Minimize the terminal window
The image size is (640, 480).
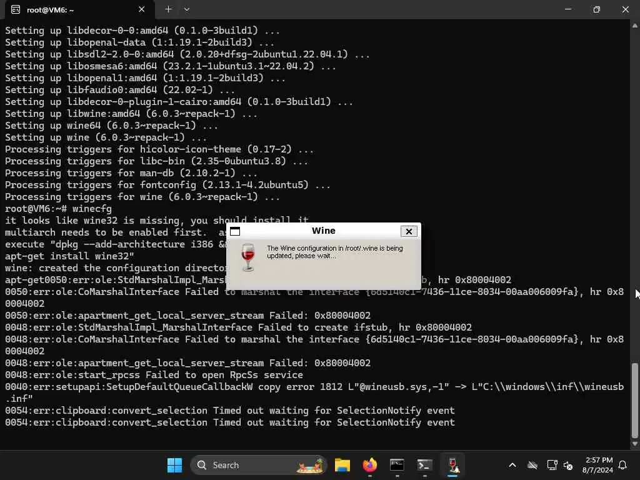pyautogui.click(x=567, y=9)
